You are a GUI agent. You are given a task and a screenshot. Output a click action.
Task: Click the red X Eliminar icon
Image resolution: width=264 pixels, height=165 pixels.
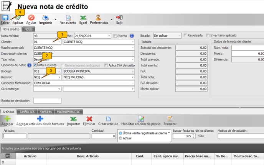(89, 119)
